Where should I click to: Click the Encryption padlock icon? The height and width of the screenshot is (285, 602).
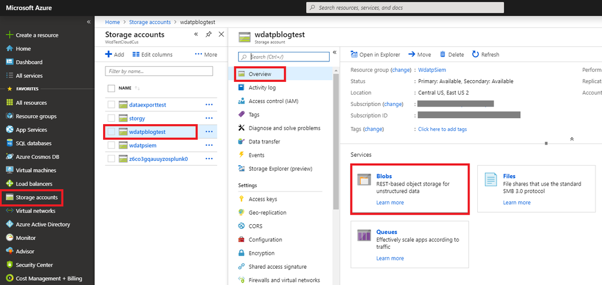[242, 253]
